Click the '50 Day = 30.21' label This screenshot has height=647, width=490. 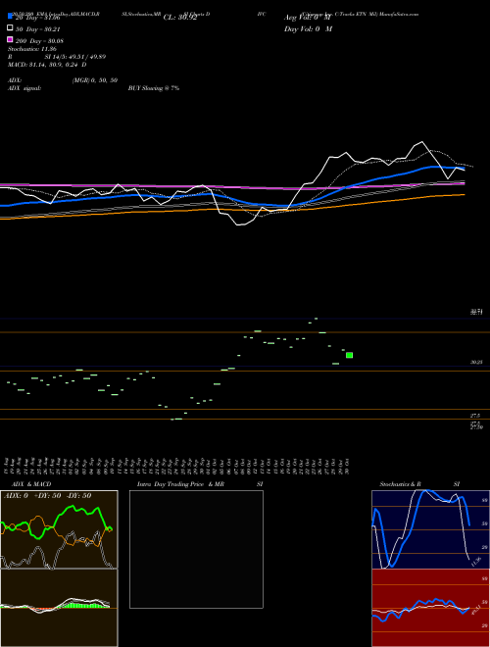click(38, 29)
